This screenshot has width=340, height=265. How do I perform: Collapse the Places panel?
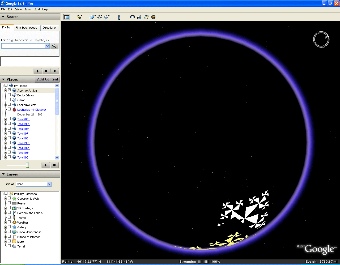click(x=3, y=79)
